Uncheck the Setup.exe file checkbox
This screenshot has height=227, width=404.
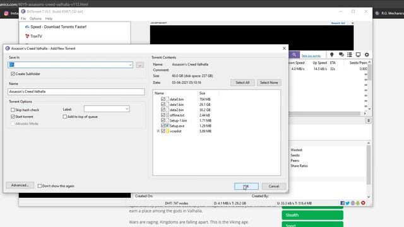[x=163, y=125]
